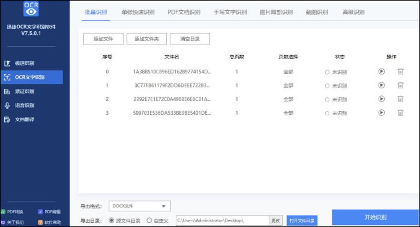This screenshot has width=420, height=227.
Task: Click the 未识别 status circle in row 0
Action: click(327, 72)
